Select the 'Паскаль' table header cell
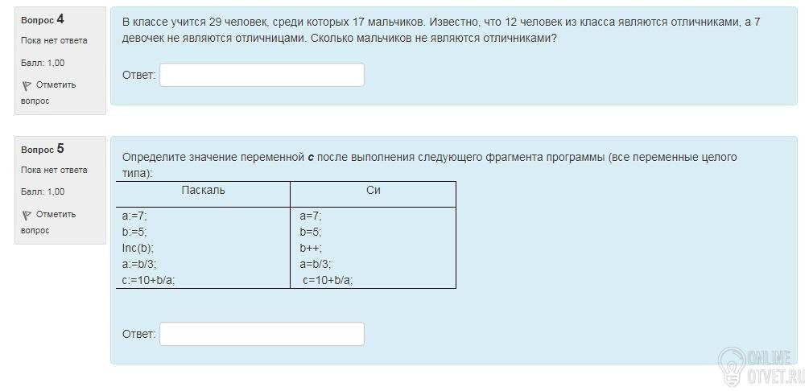Image resolution: width=809 pixels, height=391 pixels. coord(204,194)
